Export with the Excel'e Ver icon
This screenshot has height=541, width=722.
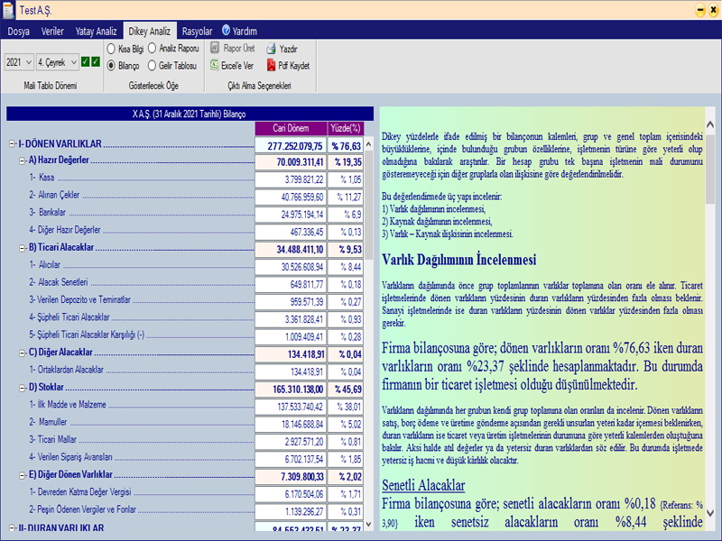pyautogui.click(x=215, y=65)
